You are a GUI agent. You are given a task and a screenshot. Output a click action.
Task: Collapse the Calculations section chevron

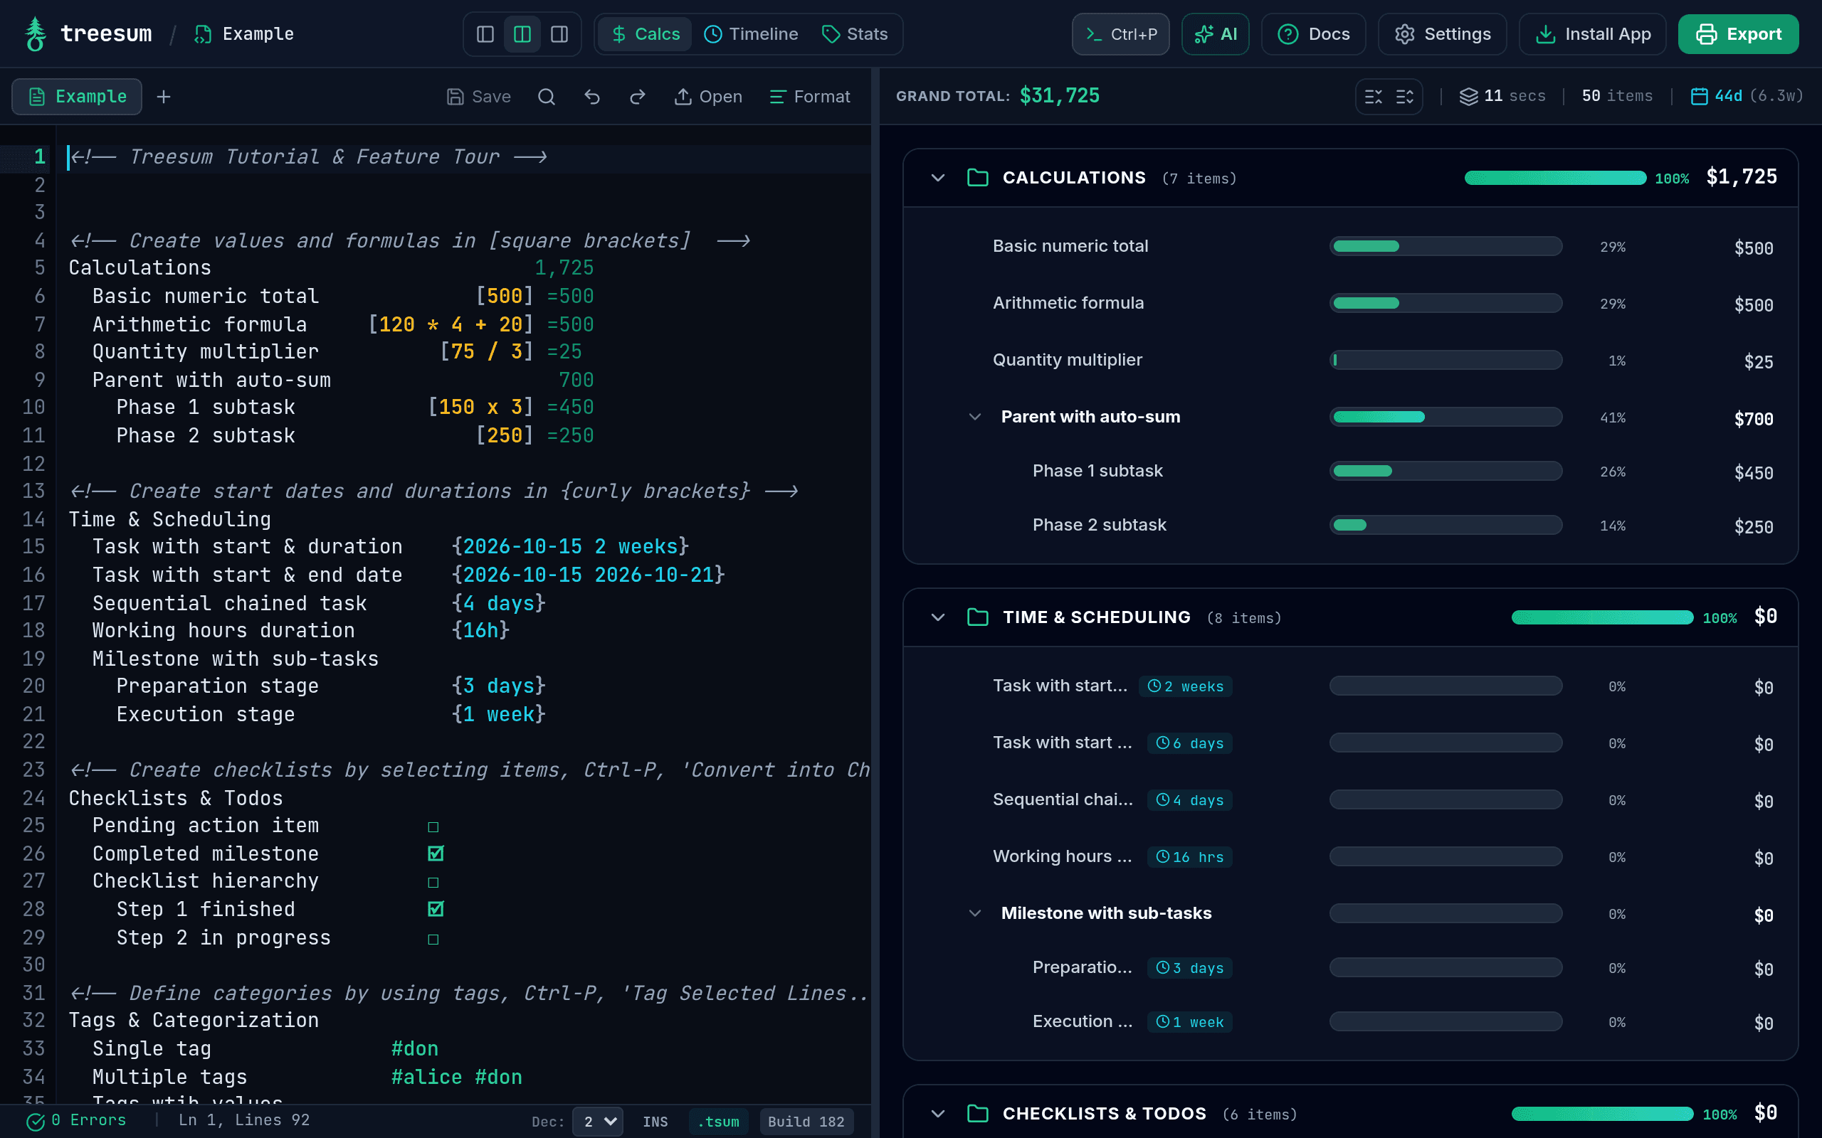pyautogui.click(x=937, y=178)
